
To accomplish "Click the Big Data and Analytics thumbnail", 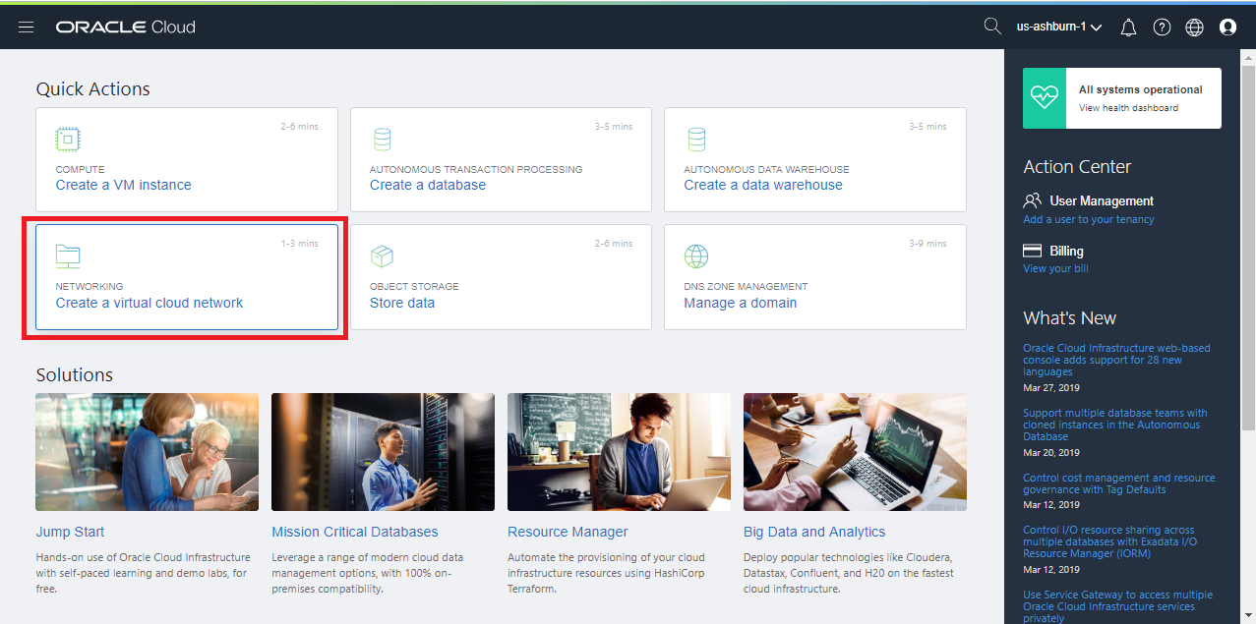I will pyautogui.click(x=855, y=452).
